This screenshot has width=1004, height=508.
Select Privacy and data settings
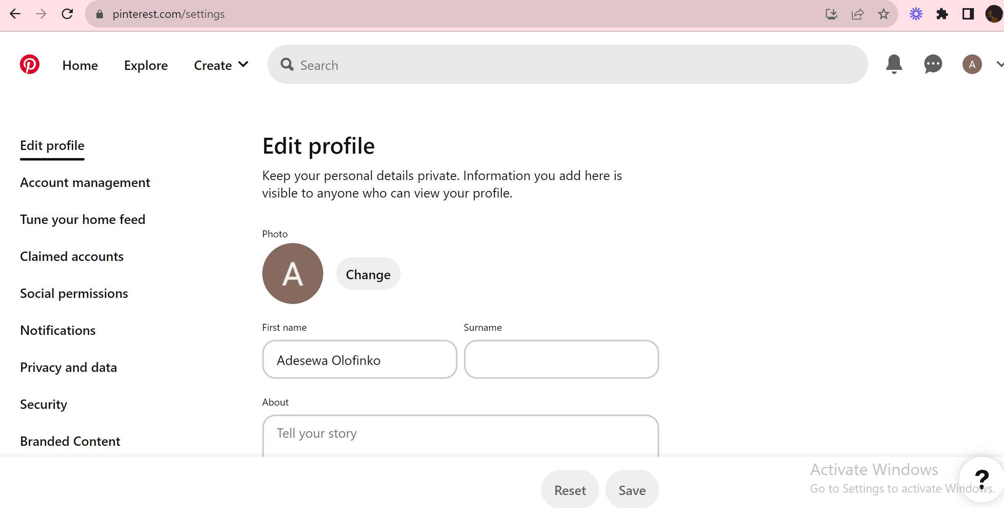[68, 367]
